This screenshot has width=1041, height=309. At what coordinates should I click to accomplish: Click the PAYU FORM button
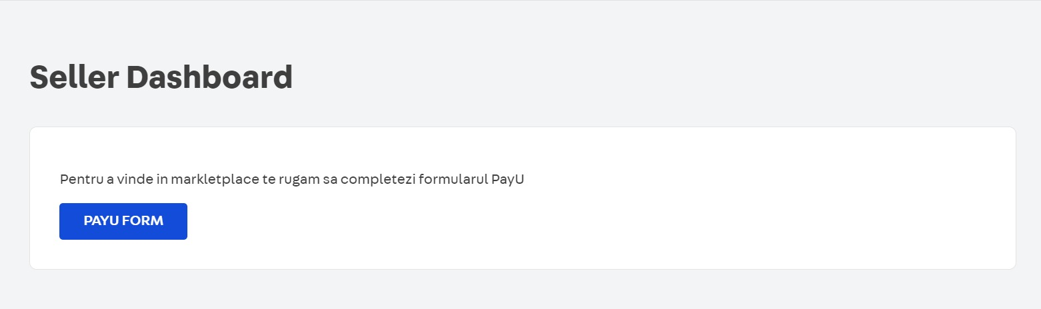click(x=123, y=221)
